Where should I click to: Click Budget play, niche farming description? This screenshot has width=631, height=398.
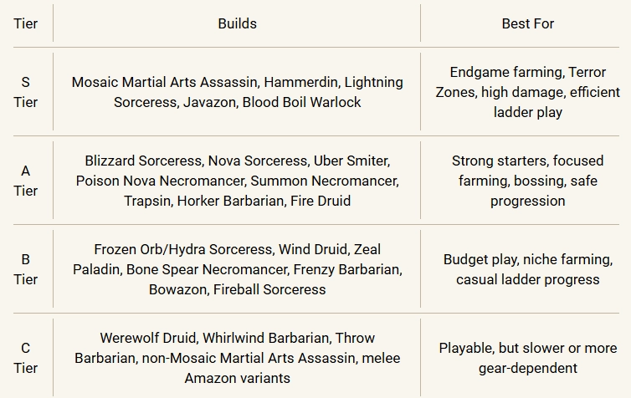pos(527,269)
